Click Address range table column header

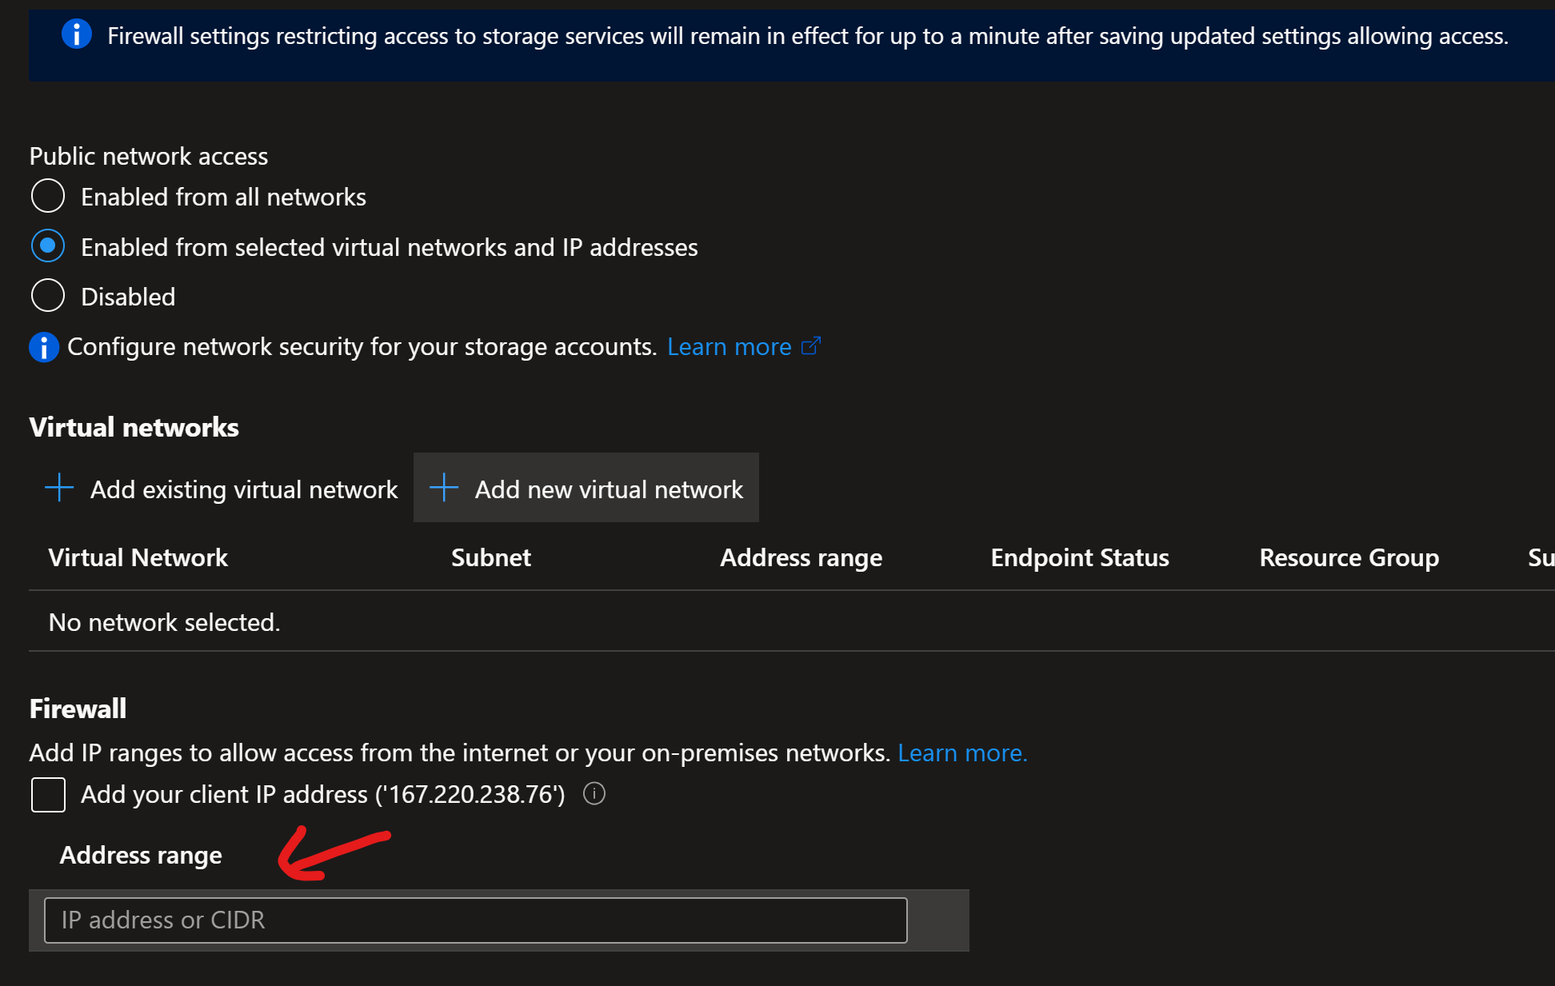801,557
